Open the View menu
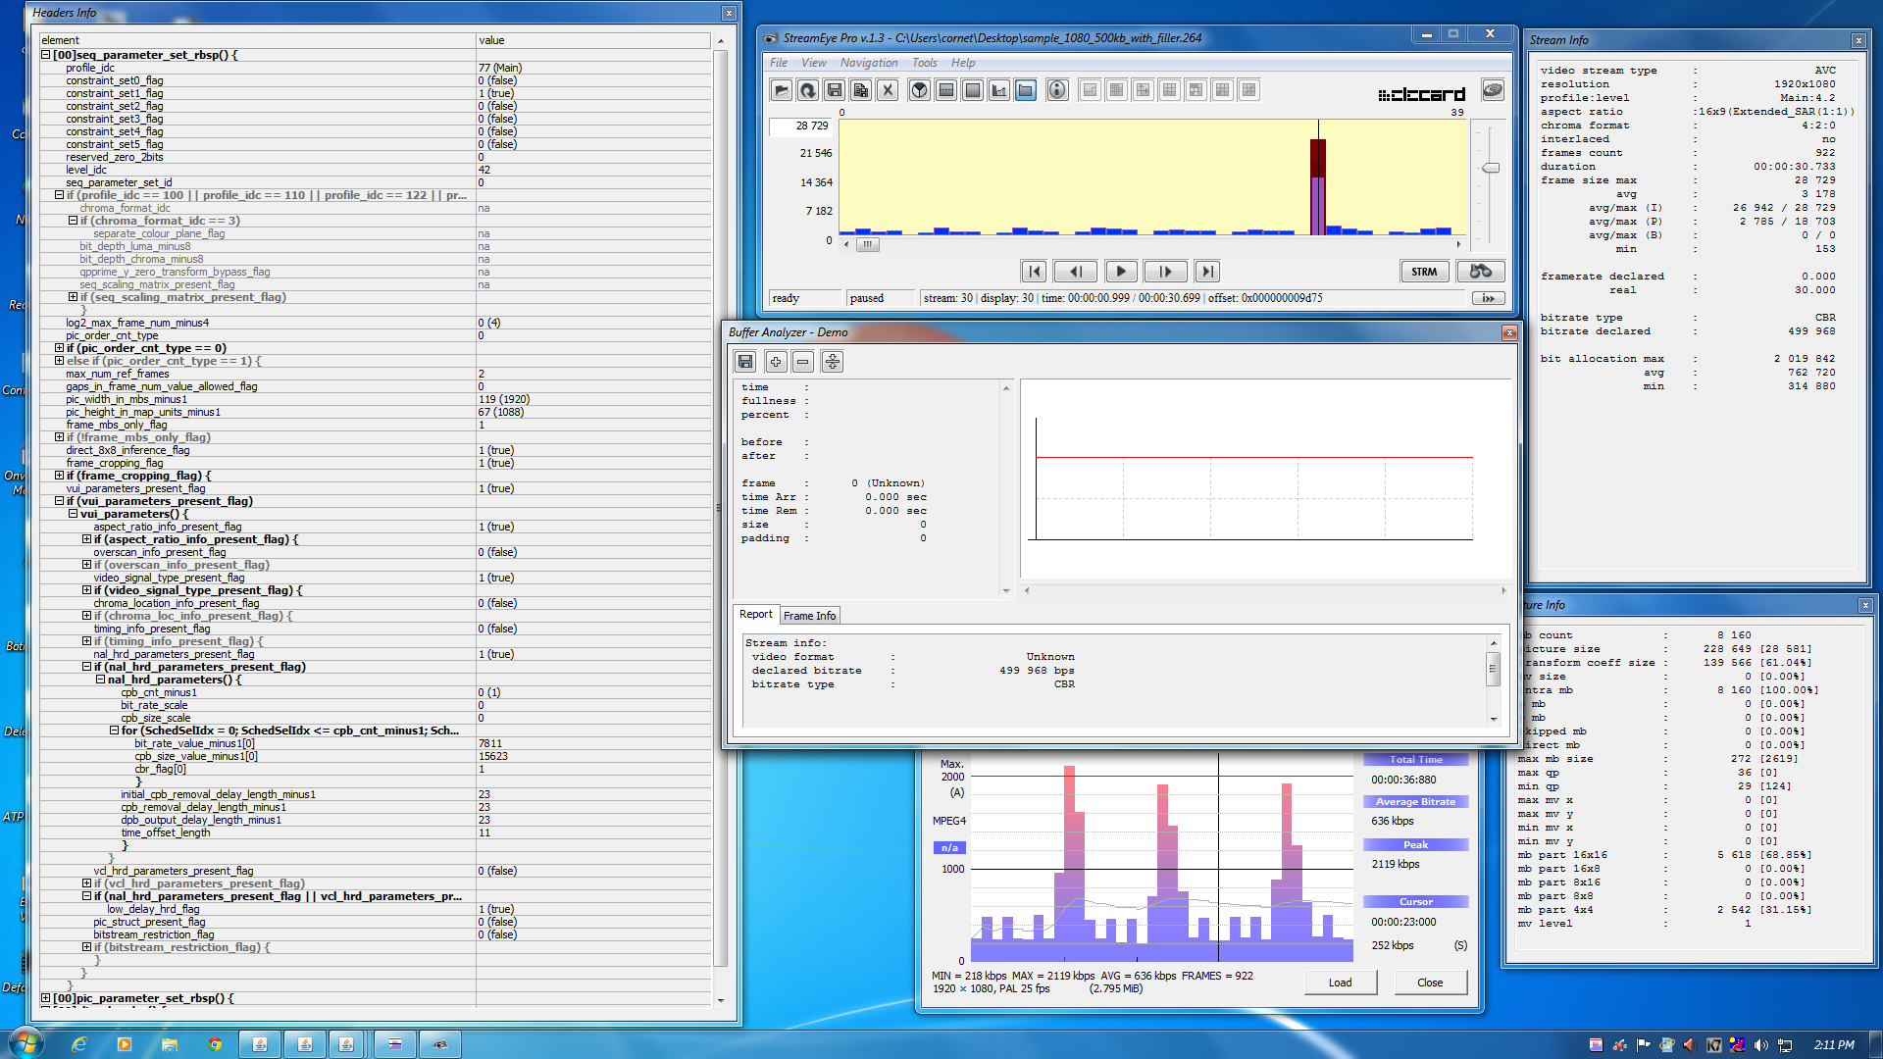 (x=814, y=63)
